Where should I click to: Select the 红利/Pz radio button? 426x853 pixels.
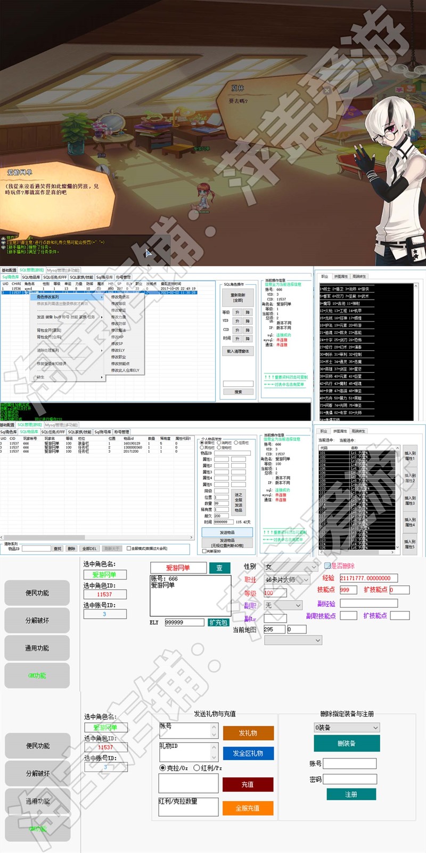[196, 768]
